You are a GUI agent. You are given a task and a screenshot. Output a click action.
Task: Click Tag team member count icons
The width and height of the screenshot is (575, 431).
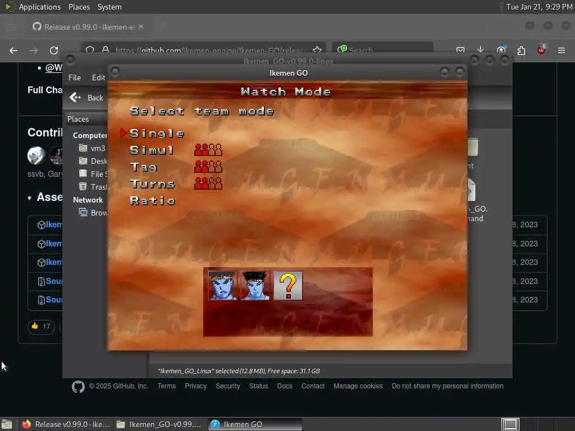pos(208,167)
